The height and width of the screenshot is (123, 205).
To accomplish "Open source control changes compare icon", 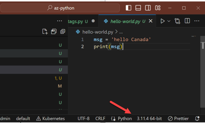I will [177, 21].
